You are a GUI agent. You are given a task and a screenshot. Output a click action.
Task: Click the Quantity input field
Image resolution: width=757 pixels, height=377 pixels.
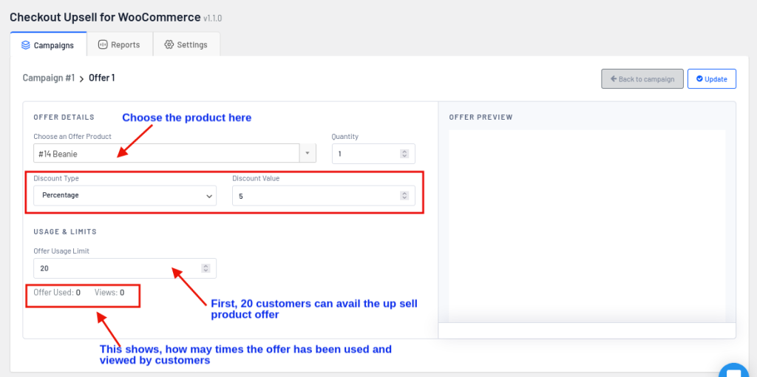373,154
